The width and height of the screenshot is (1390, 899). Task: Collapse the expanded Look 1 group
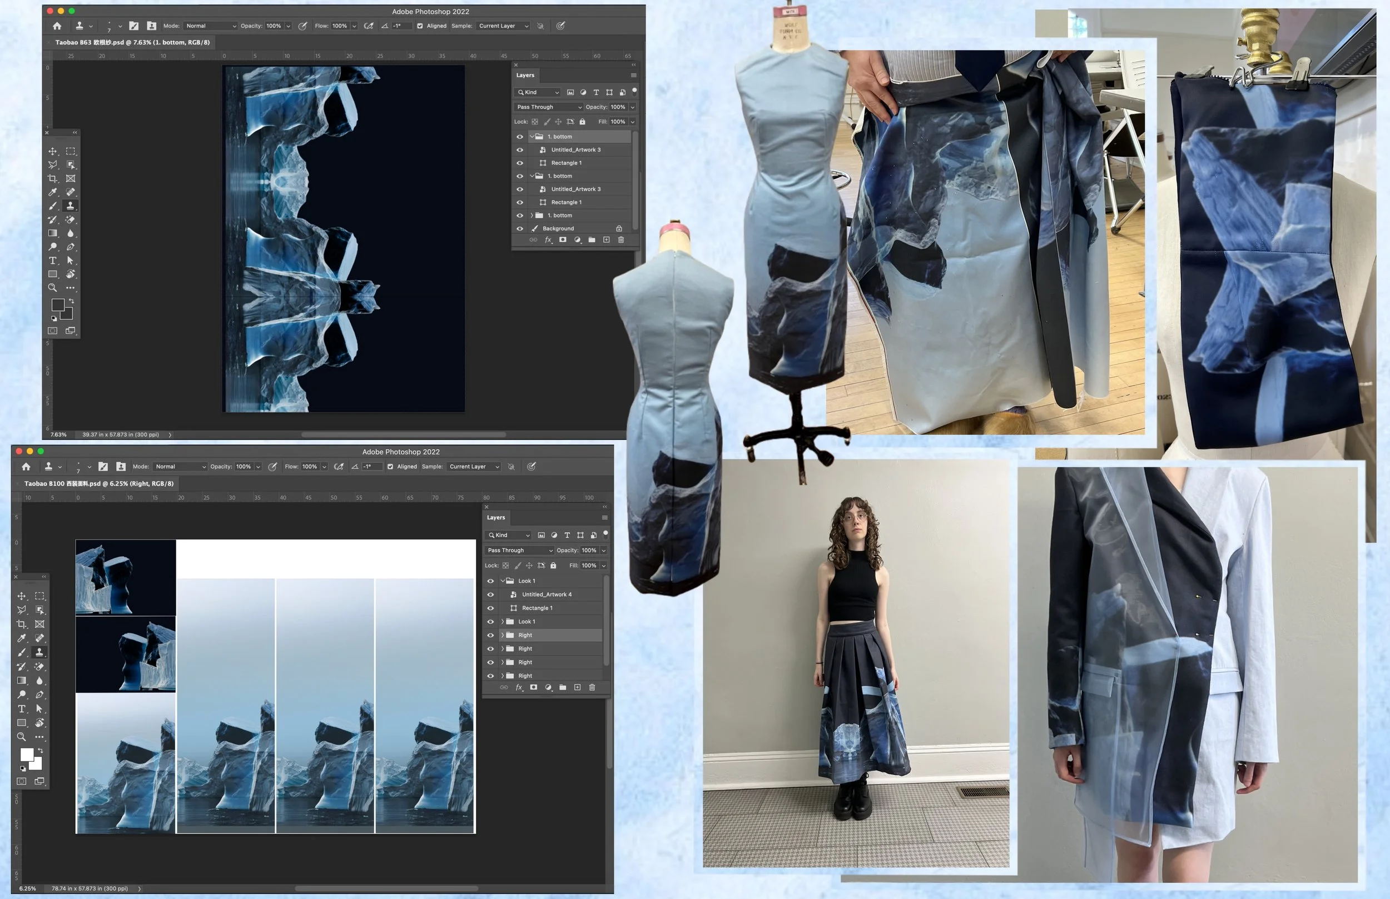[502, 581]
